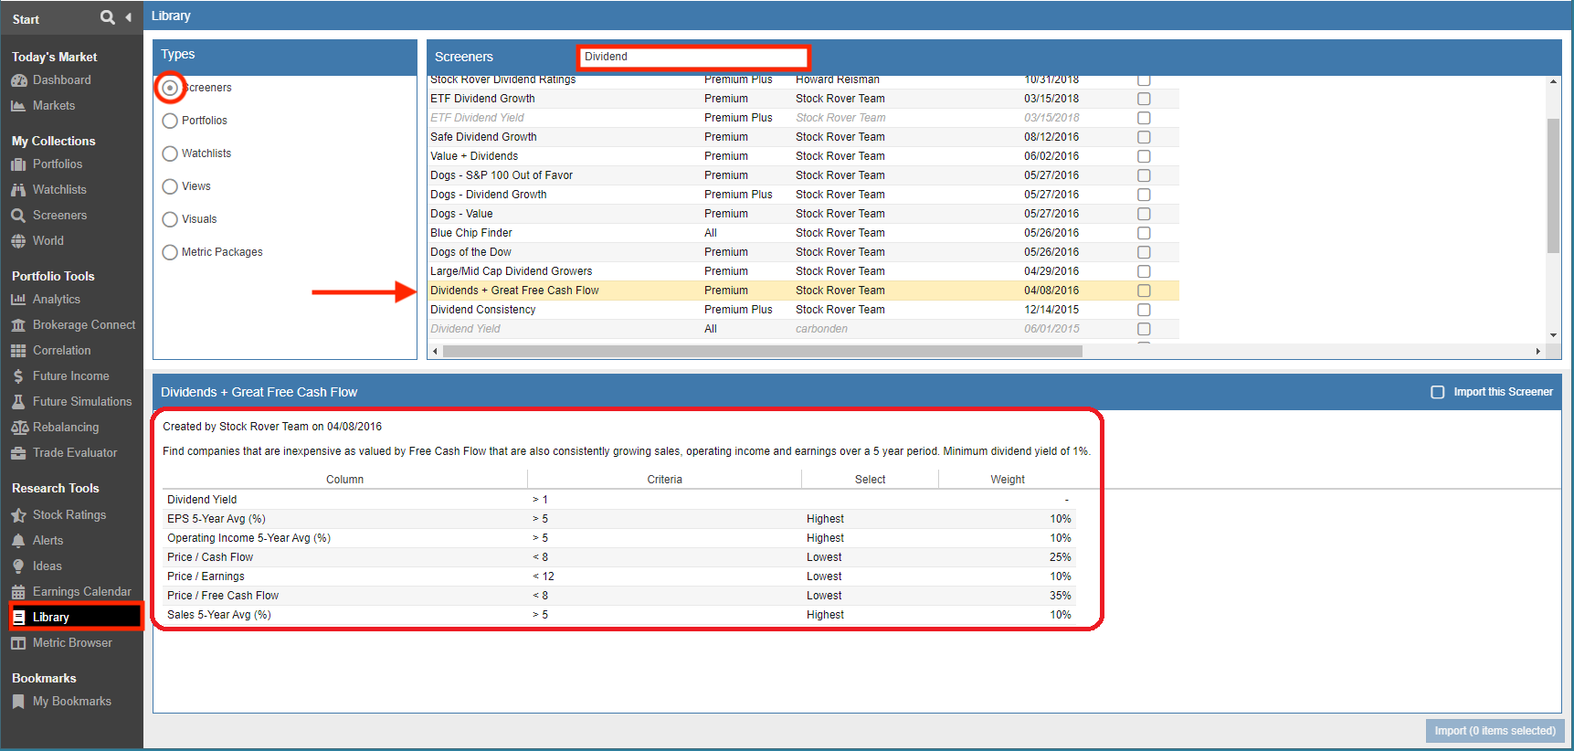Open Future Income in the sidebar
The image size is (1574, 751).
[71, 376]
